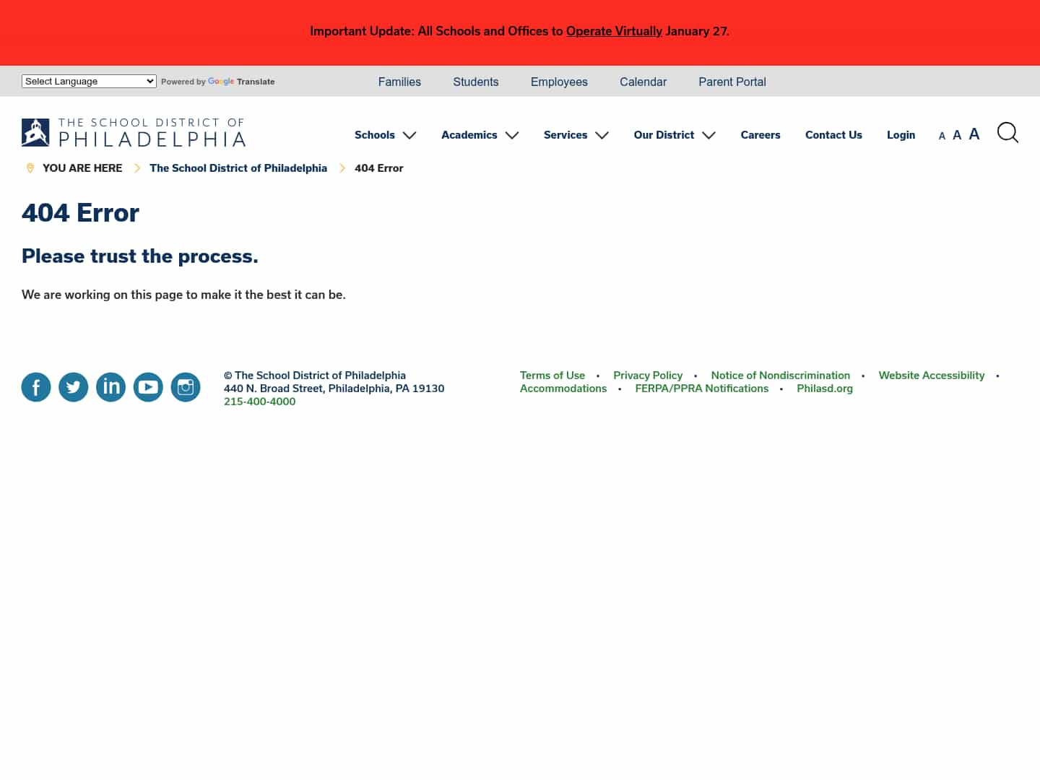Click the location pin breadcrumb icon
Image resolution: width=1040 pixels, height=780 pixels.
30,168
